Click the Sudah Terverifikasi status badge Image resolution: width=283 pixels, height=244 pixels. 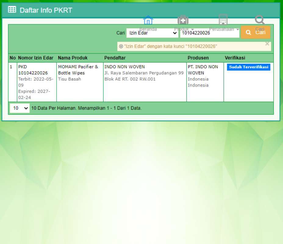[249, 67]
